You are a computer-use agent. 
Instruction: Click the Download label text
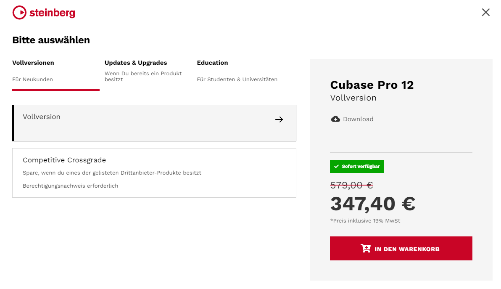[358, 119]
